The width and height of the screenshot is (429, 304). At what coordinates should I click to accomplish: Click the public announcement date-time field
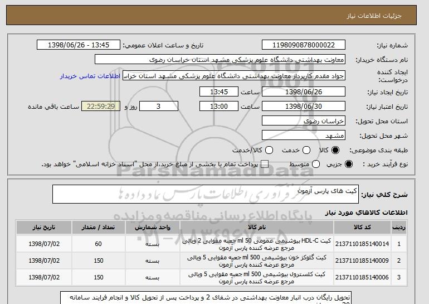point(79,45)
